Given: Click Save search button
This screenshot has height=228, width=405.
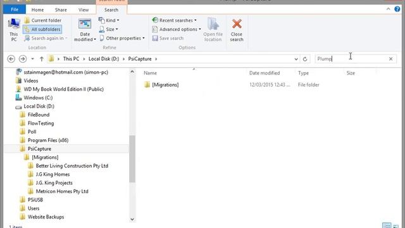Looking at the screenshot, I should coord(168,38).
